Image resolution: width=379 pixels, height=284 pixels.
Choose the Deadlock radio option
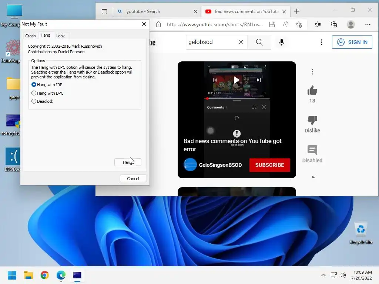coord(34,101)
